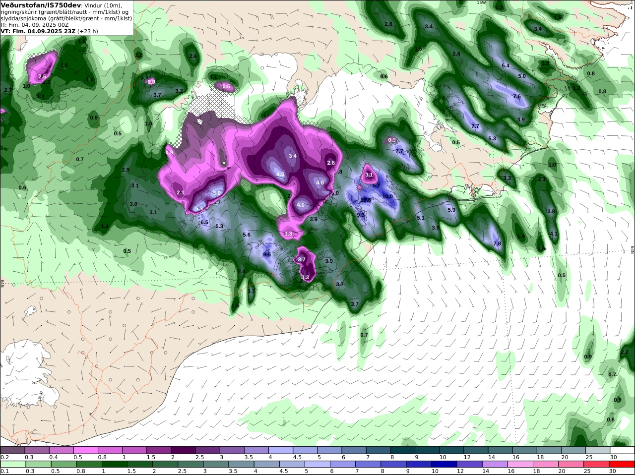Click the '10.0' precipitation value on the map

(387, 197)
